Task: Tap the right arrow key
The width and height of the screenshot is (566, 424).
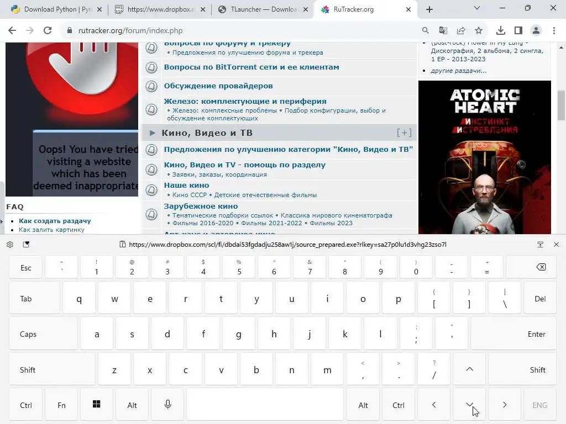Action: click(505, 405)
